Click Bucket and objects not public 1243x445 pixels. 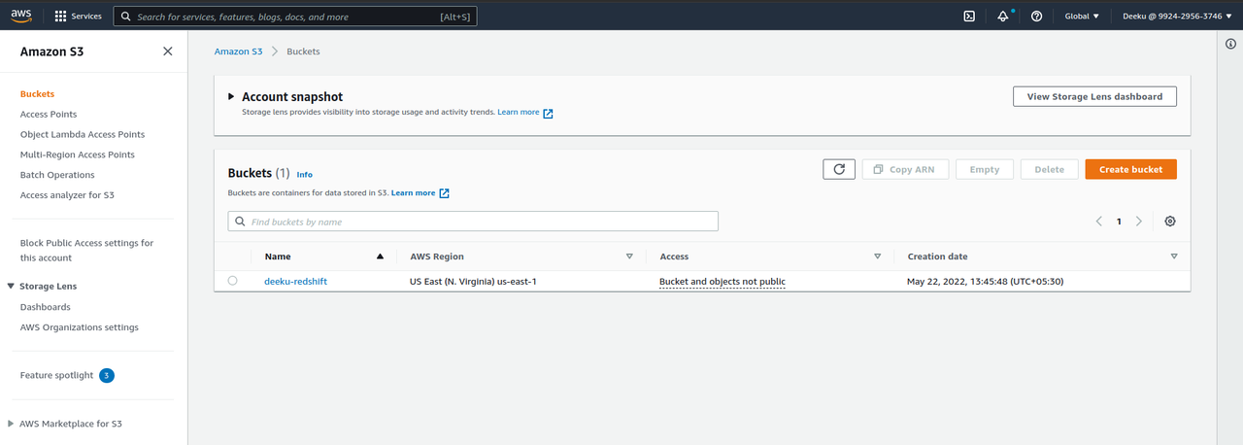tap(722, 282)
